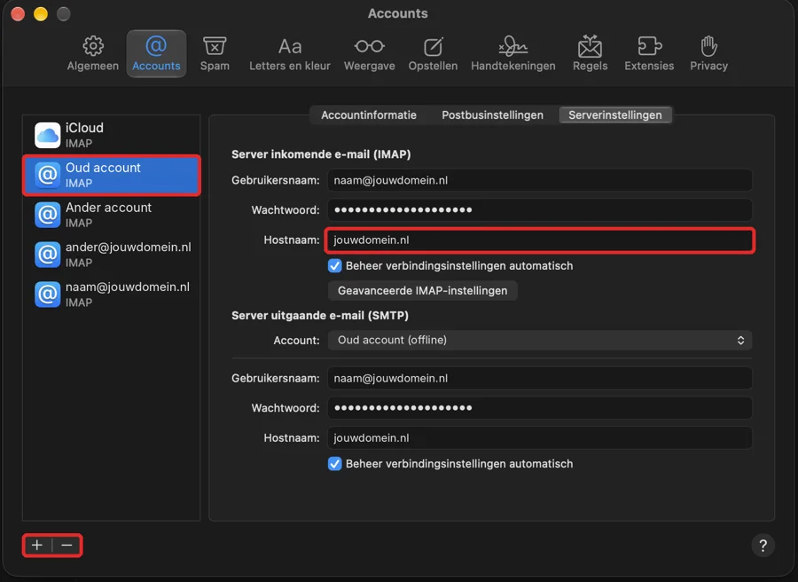Open the Opstellen compose settings

pyautogui.click(x=433, y=53)
